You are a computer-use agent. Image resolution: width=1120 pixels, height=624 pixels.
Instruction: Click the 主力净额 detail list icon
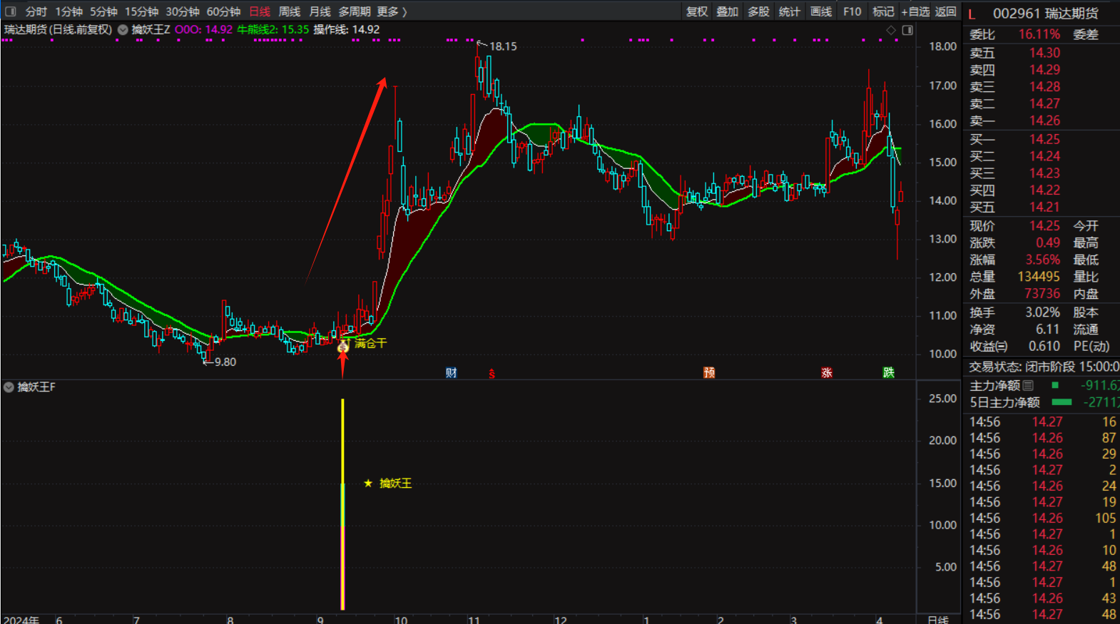(x=1028, y=386)
